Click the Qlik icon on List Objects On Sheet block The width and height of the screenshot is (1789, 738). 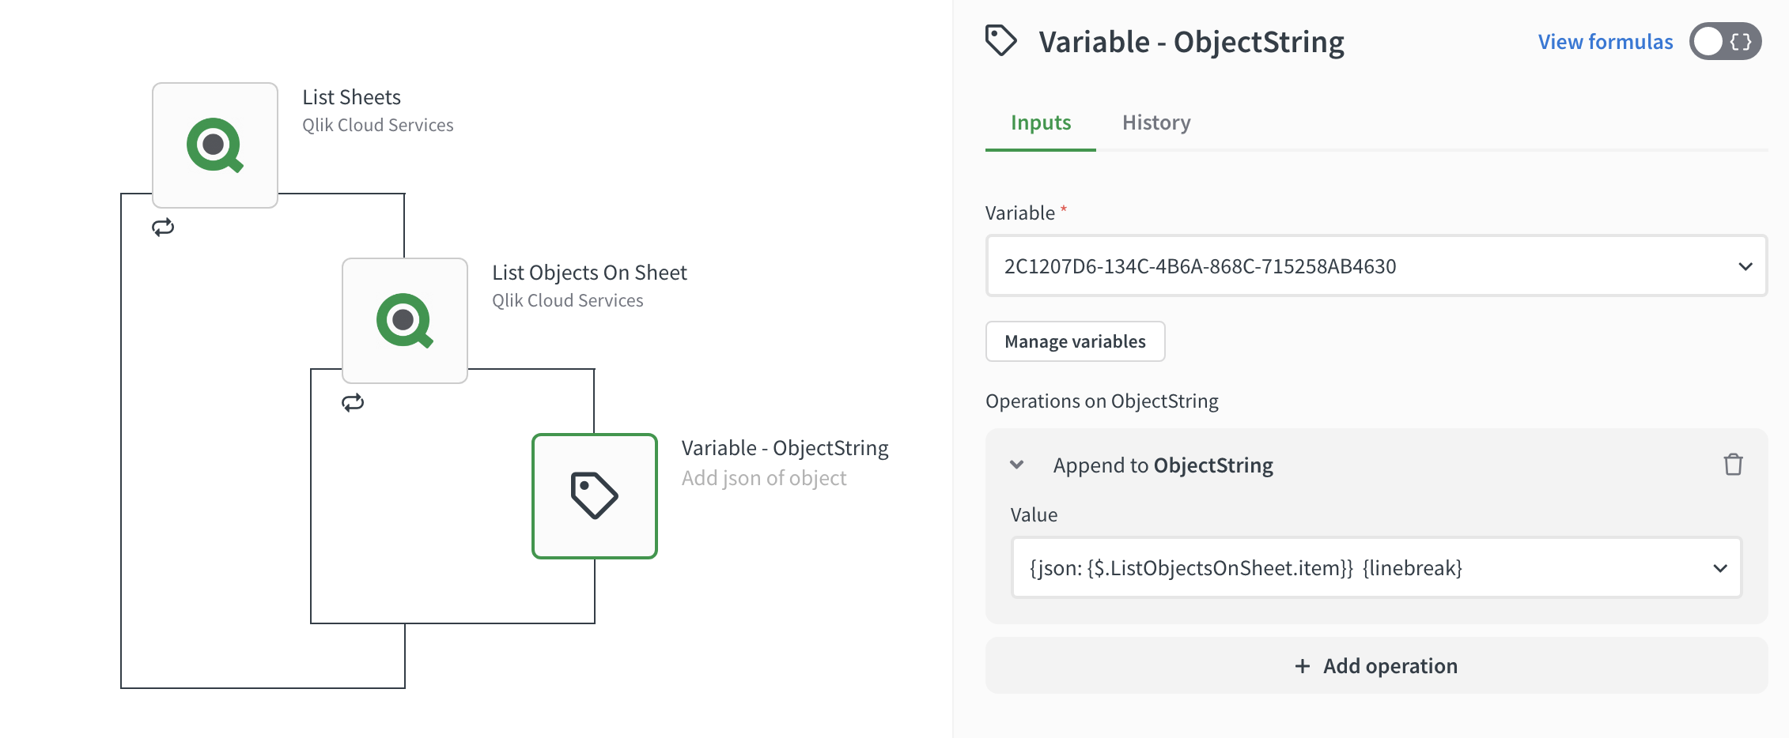[x=404, y=320]
